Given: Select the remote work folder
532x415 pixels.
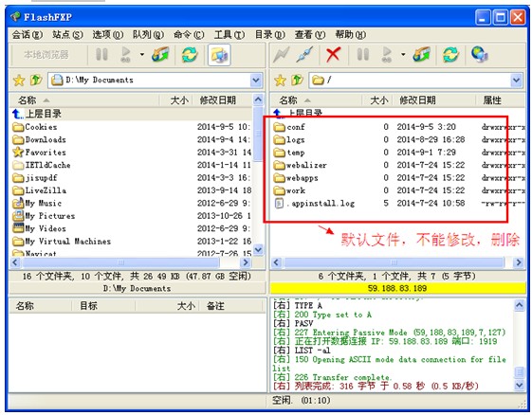Looking at the screenshot, I should pyautogui.click(x=289, y=190).
